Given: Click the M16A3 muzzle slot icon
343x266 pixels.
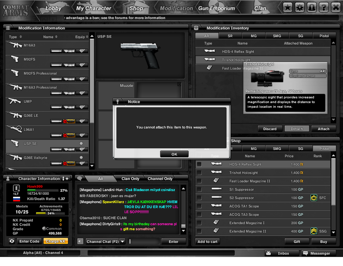Looking at the screenshot, I should pyautogui.click(x=56, y=51).
